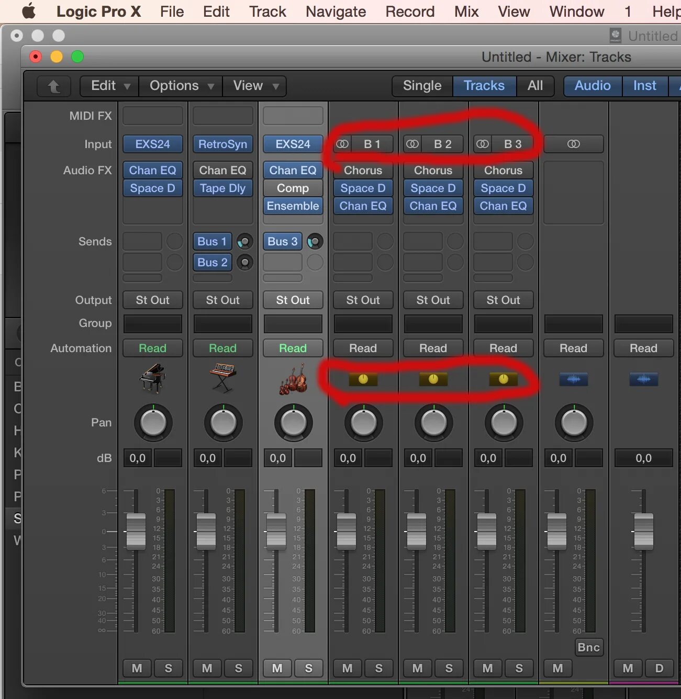681x699 pixels.
Task: Open the St Out menu on B 2 strip
Action: [433, 300]
